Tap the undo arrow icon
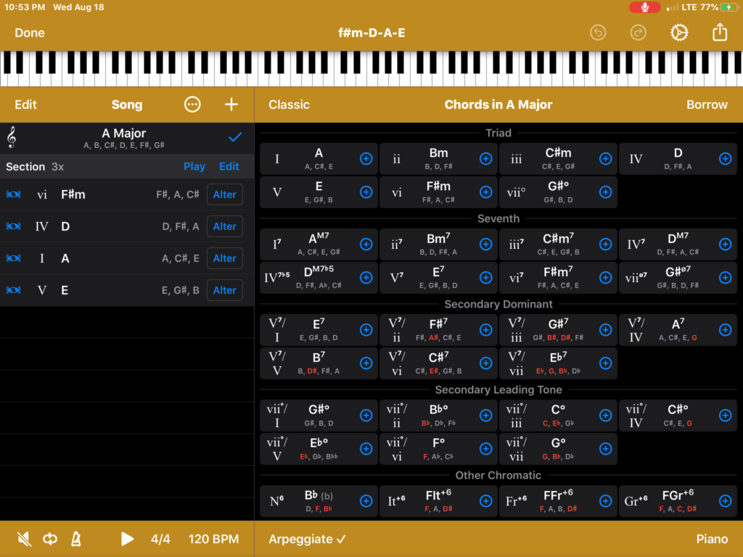The image size is (743, 557). pyautogui.click(x=598, y=33)
